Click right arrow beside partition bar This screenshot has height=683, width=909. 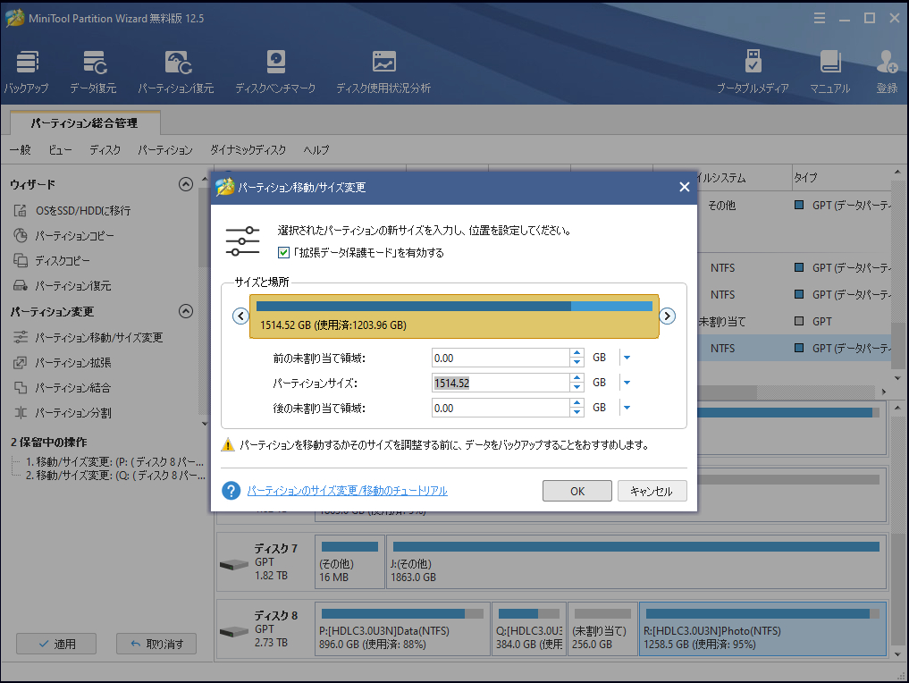668,316
